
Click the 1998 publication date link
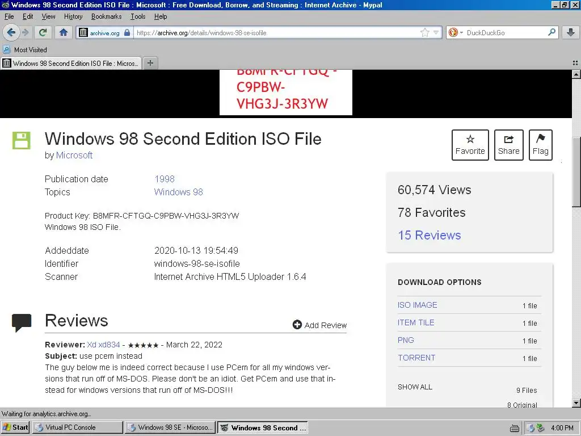(x=165, y=179)
